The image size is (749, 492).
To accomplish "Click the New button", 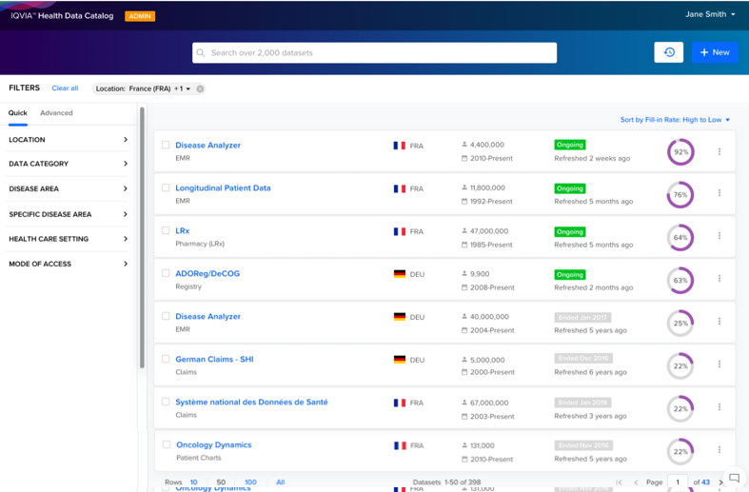I will [x=715, y=52].
